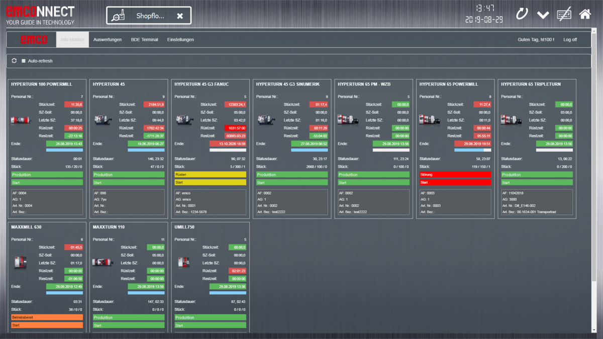Select the Info Monitor tab
The image size is (603, 339).
(72, 40)
